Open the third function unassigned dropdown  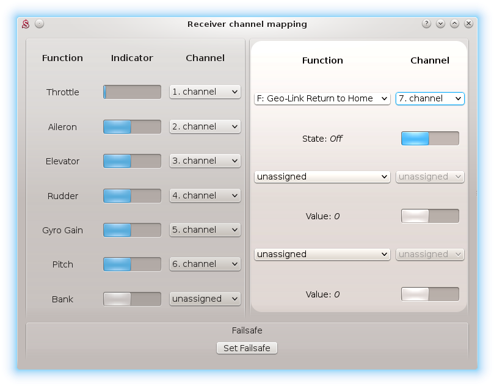click(x=322, y=254)
